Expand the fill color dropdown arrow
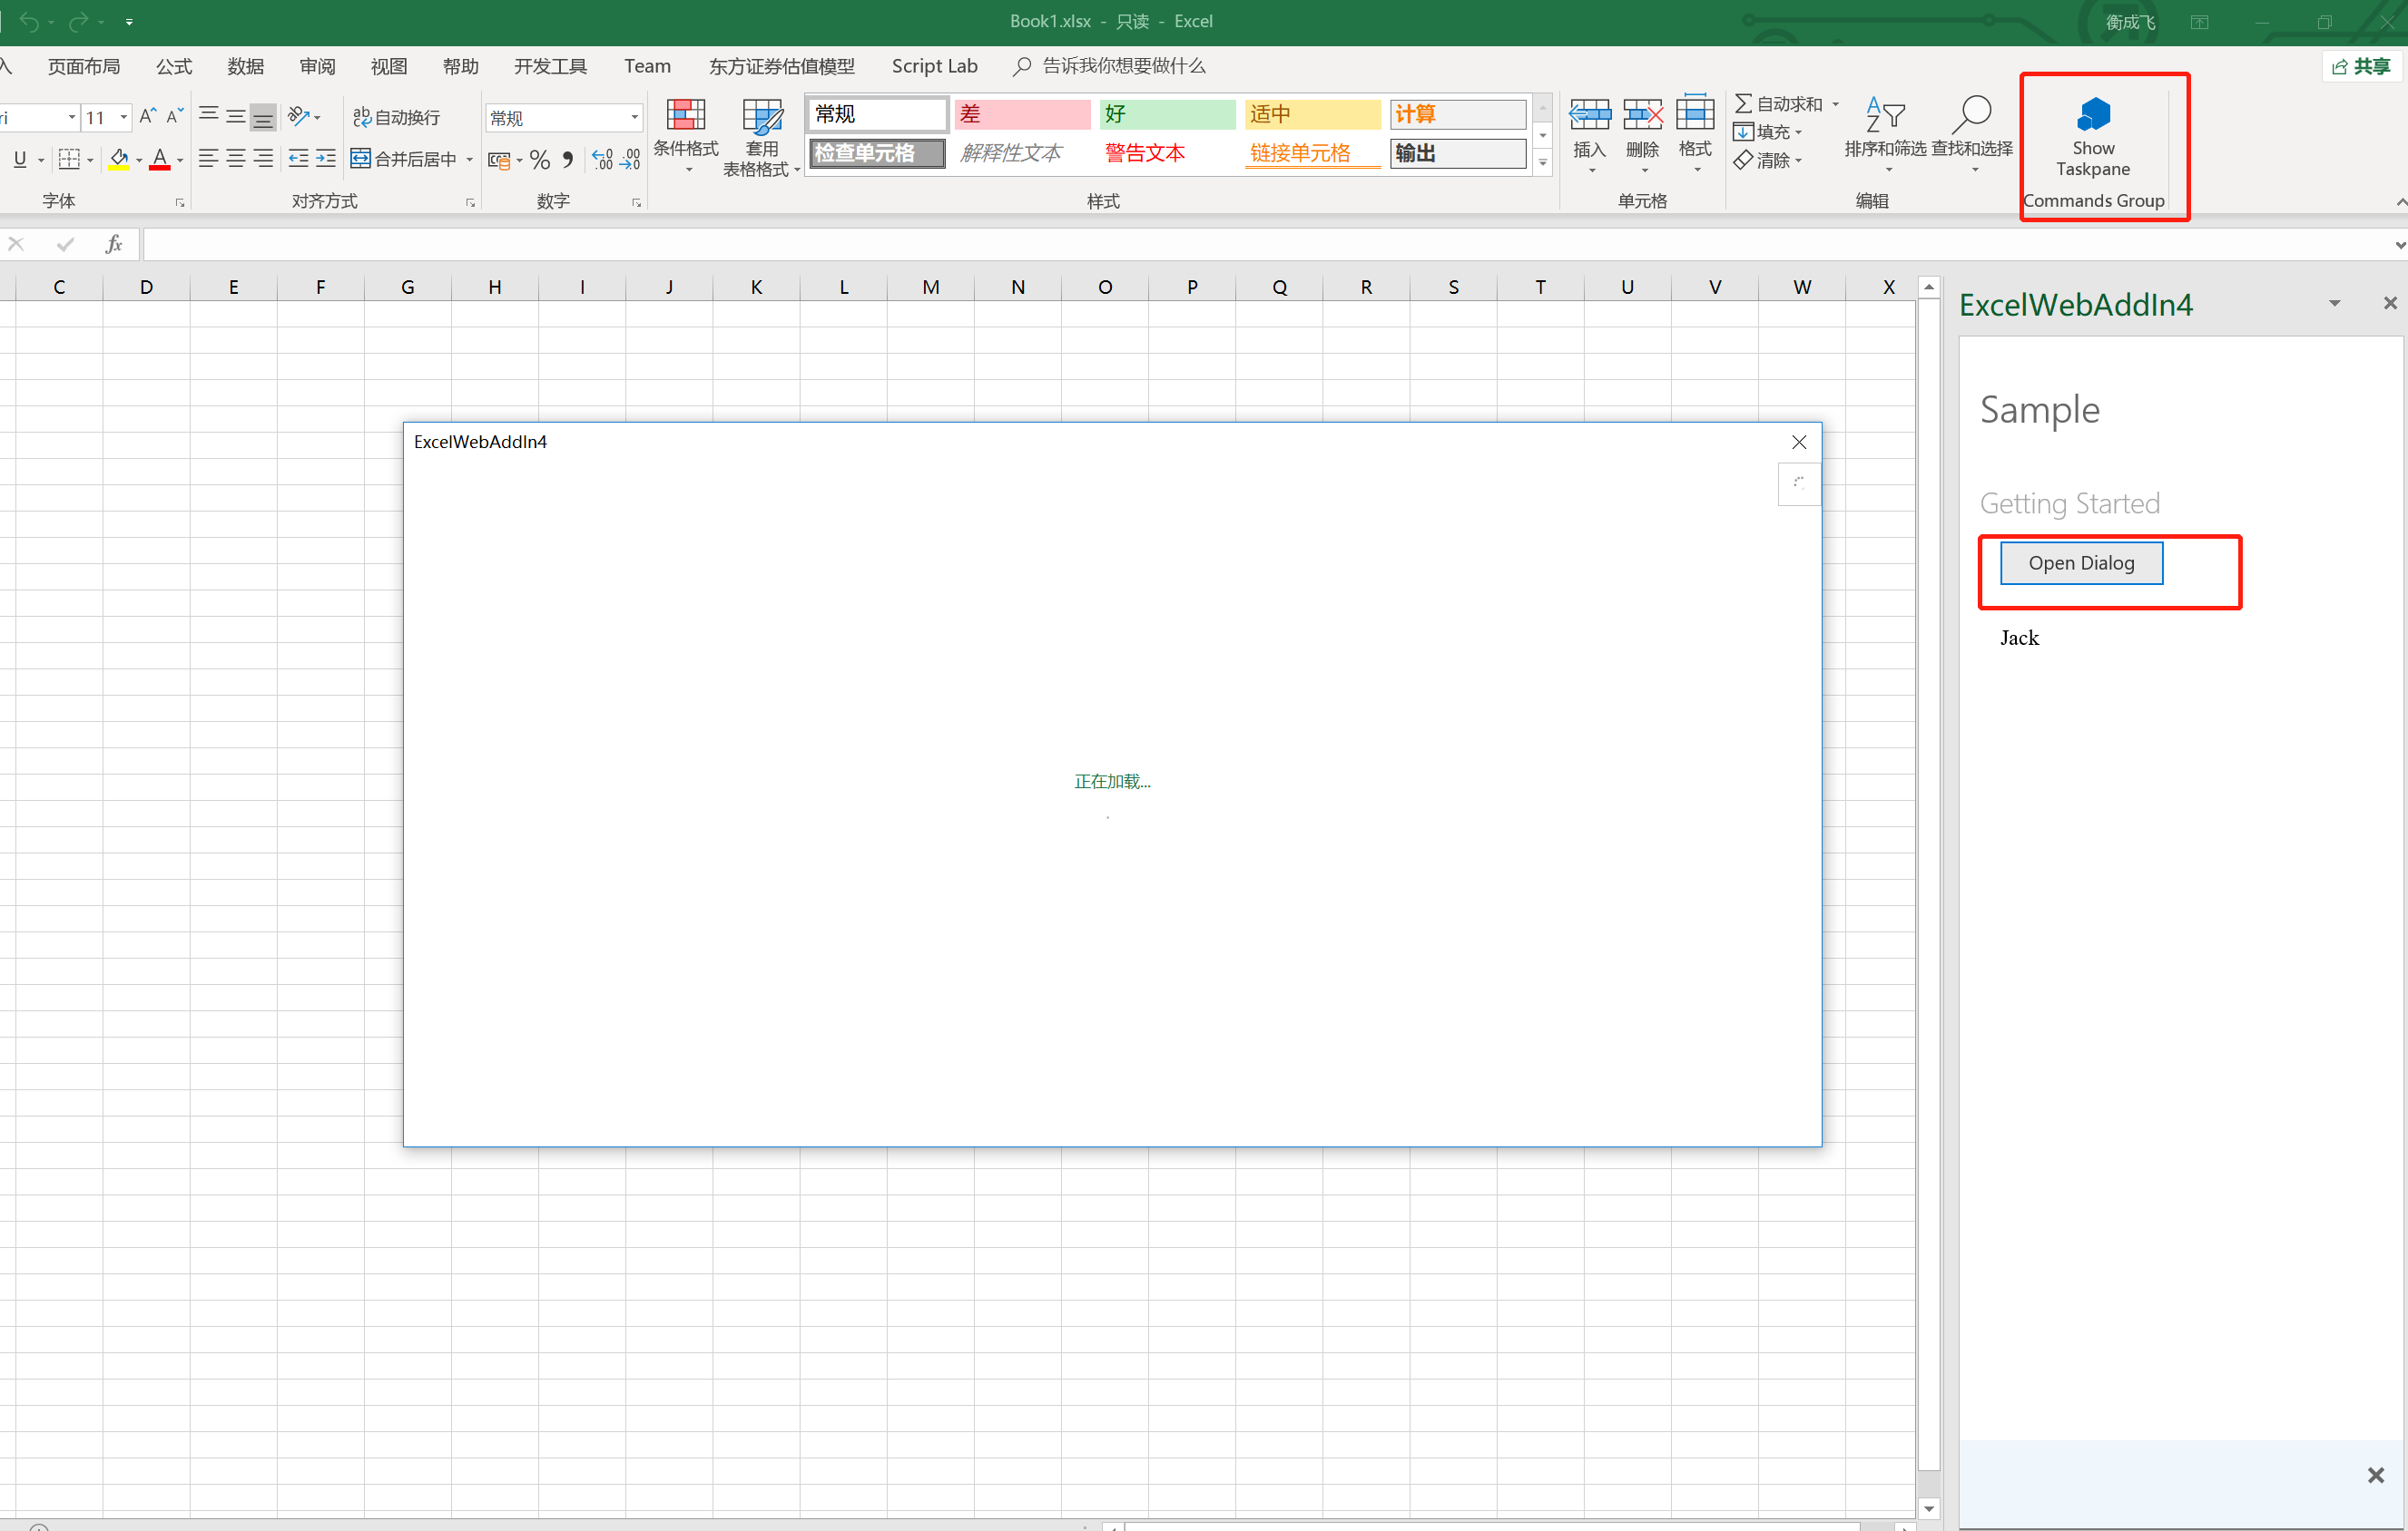 pos(139,160)
